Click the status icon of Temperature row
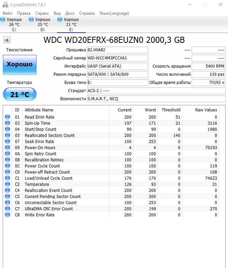Image resolution: width=228 pixels, height=268 pixels. pyautogui.click(x=8, y=184)
